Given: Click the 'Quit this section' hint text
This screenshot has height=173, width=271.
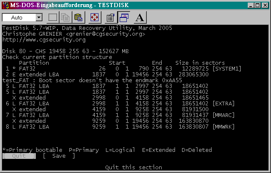Looking at the screenshot, I should 133,167.
